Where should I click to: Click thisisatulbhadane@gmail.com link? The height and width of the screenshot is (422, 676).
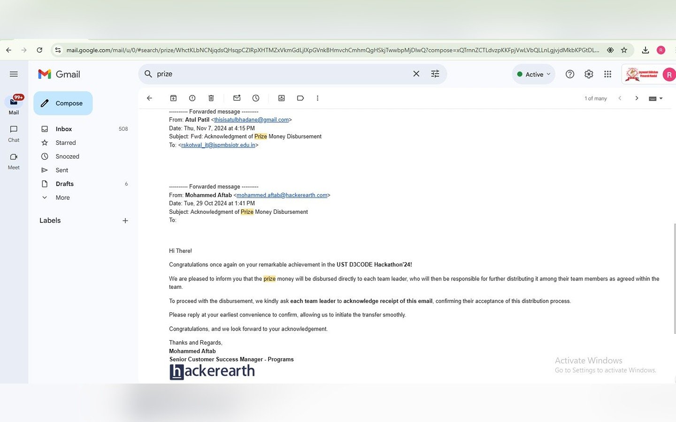click(252, 120)
